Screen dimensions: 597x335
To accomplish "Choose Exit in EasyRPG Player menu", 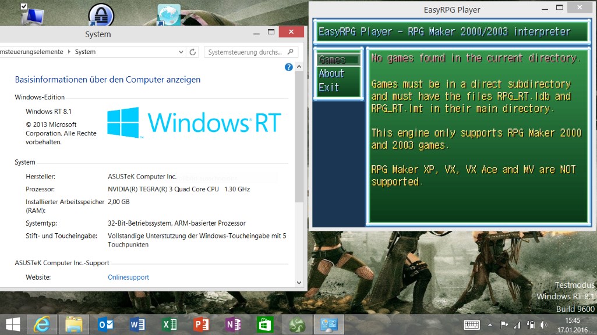I will click(x=329, y=87).
